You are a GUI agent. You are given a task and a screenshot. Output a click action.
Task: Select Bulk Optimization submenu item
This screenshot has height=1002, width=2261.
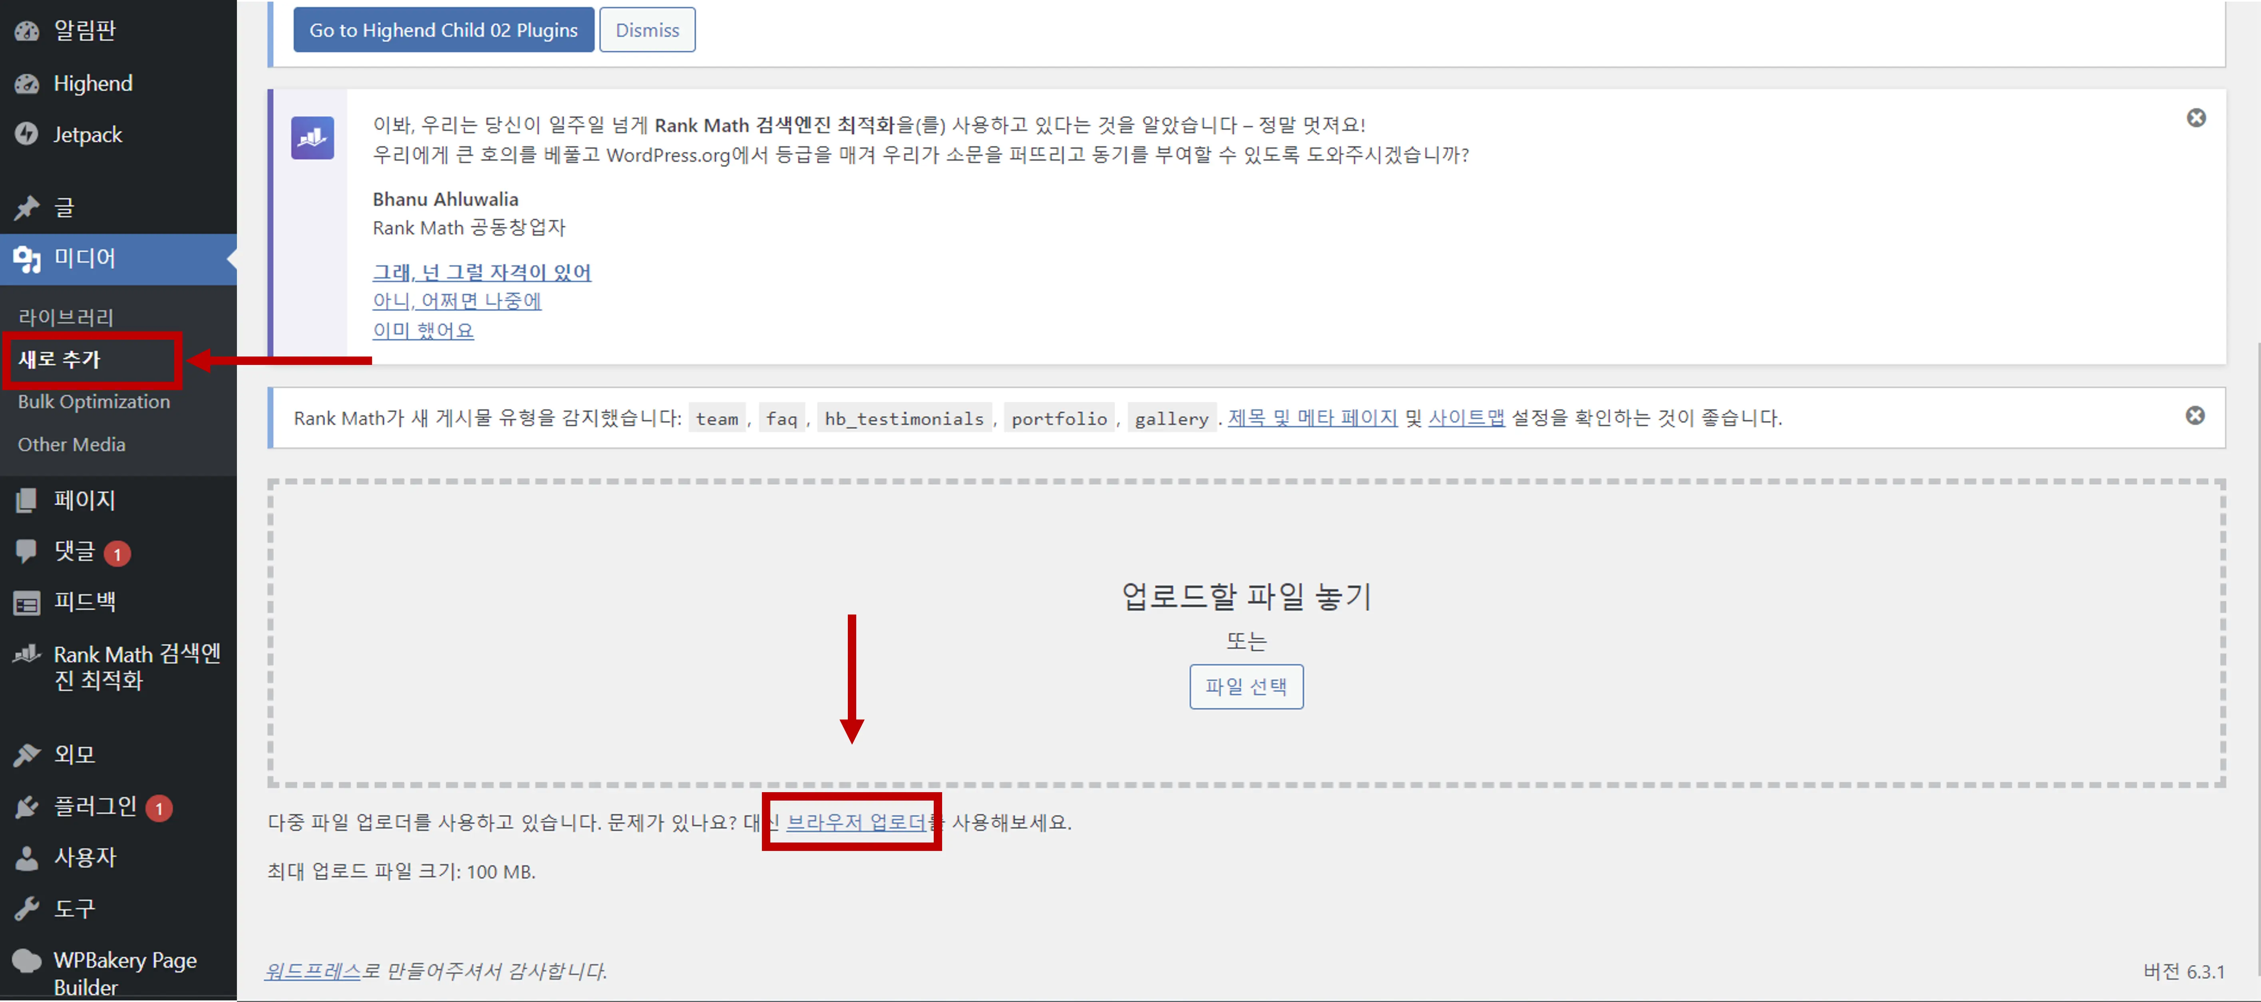94,401
